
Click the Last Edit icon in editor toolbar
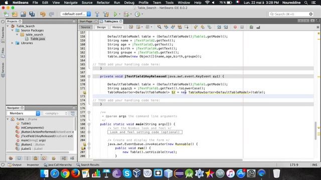tap(131, 27)
